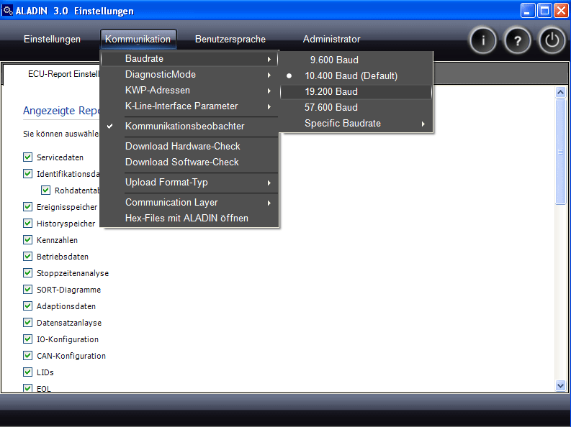Viewport: 571px width, 427px height.
Task: Choose 9.600 Baud
Action: coord(356,60)
